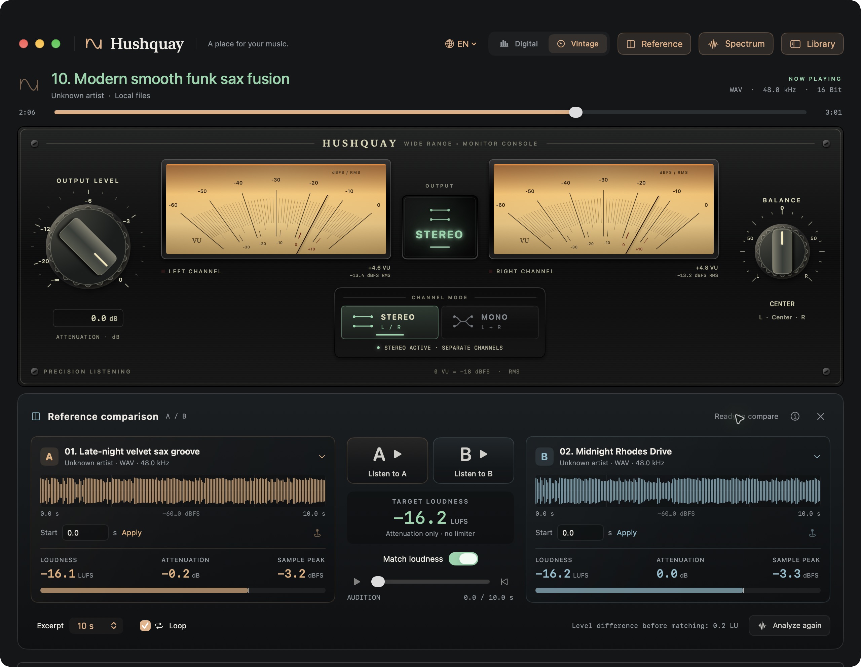
Task: Click the Reference comparison panel icon
Action: pos(36,417)
